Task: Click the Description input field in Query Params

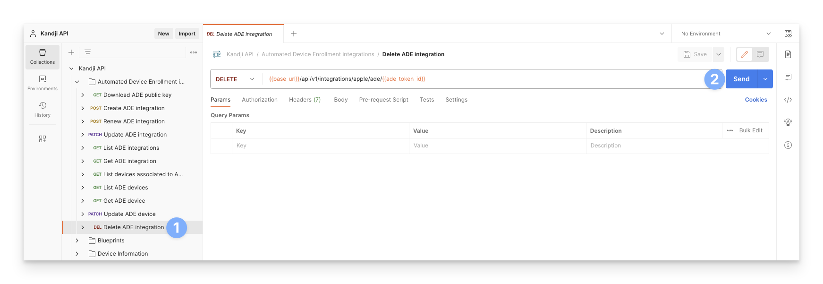Action: 677,146
